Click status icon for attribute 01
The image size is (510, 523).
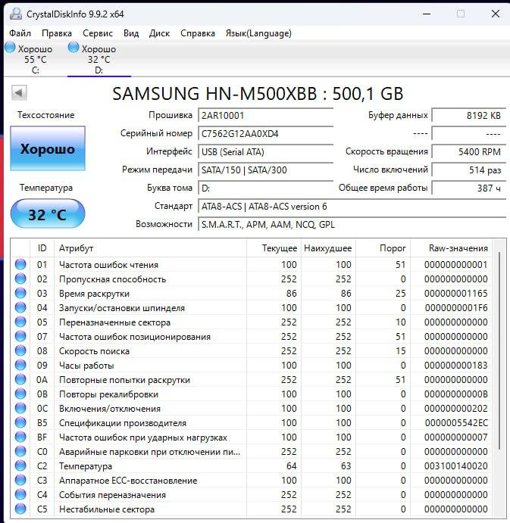(x=20, y=264)
